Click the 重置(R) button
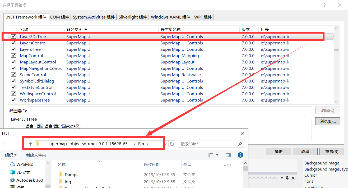This screenshot has height=188, width=348. click(x=332, y=152)
